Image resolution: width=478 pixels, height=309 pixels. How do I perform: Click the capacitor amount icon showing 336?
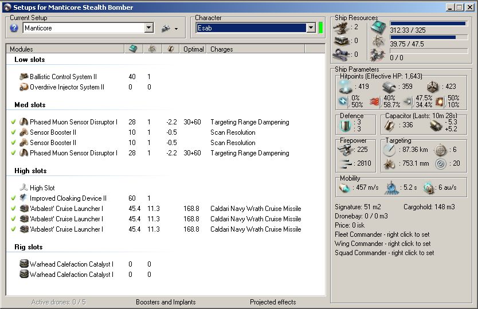[x=390, y=126]
